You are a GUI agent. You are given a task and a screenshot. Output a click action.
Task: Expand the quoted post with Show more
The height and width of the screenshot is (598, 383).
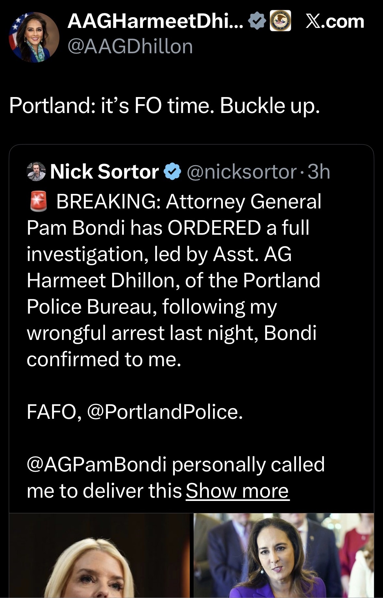click(x=237, y=491)
